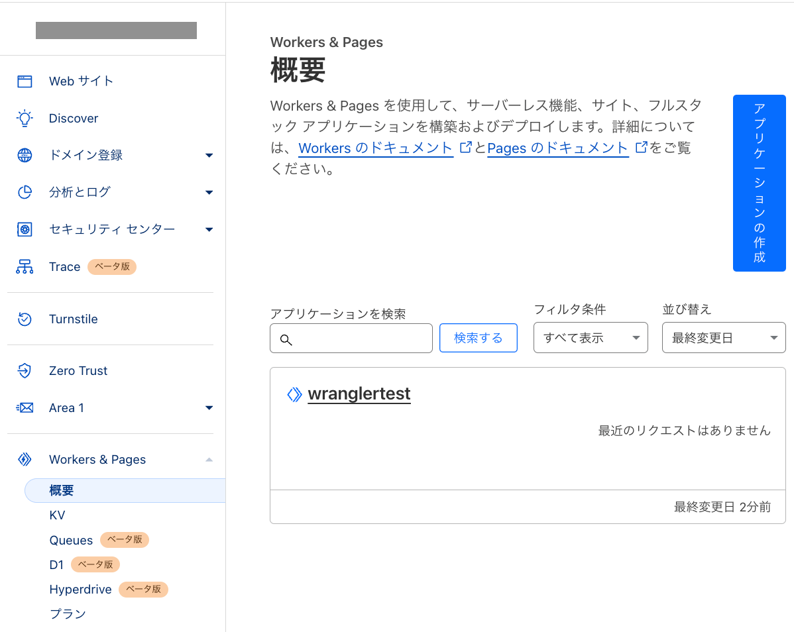Collapse the Workers & Pages section arrow
Viewport: 794px width, 632px height.
tap(209, 460)
